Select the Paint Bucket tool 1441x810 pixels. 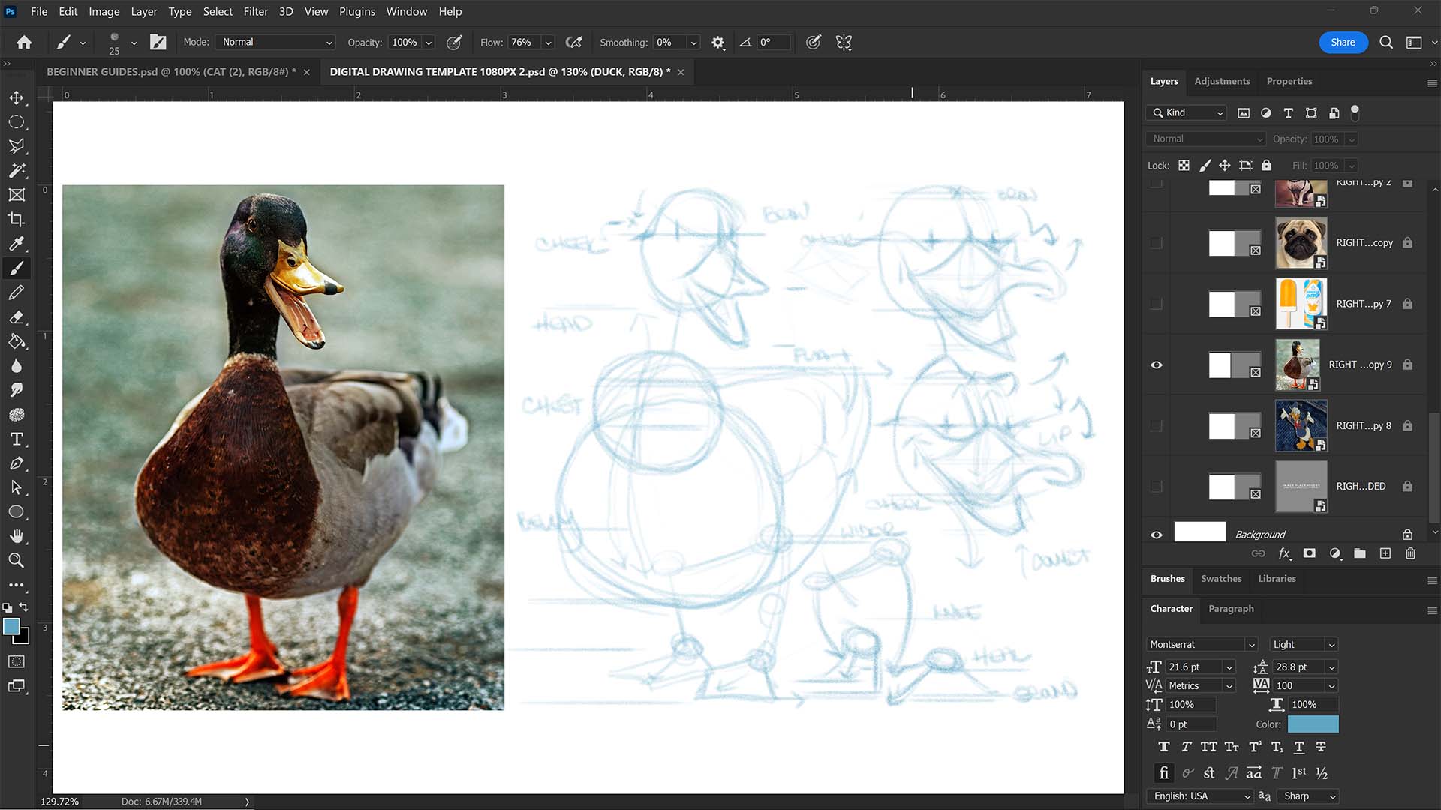click(17, 341)
